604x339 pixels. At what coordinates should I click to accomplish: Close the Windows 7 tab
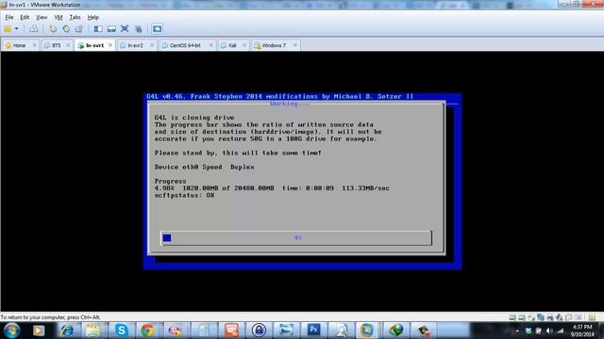tap(295, 45)
